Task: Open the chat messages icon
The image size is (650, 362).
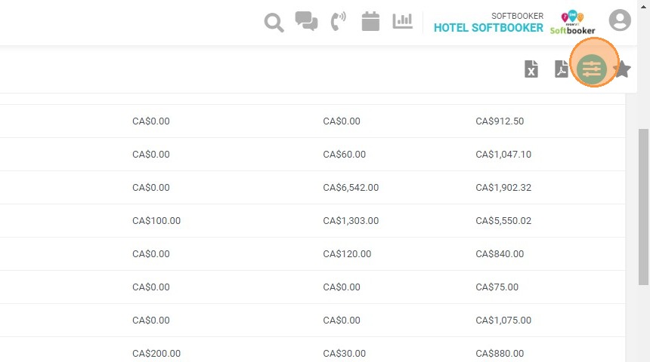Action: point(306,20)
